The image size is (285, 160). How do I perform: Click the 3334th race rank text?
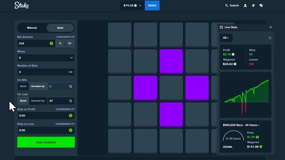coord(228,147)
